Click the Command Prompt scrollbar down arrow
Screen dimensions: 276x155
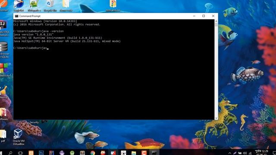tap(216, 118)
